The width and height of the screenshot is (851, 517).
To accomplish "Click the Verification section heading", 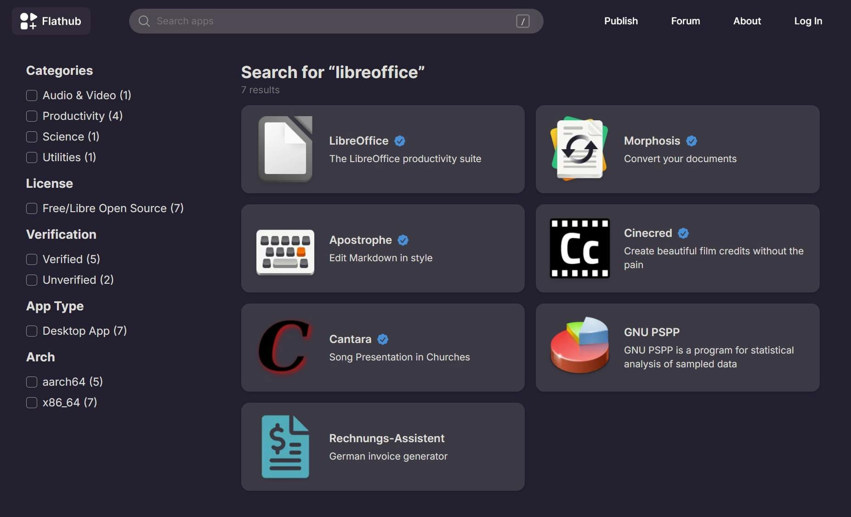I will [x=61, y=235].
